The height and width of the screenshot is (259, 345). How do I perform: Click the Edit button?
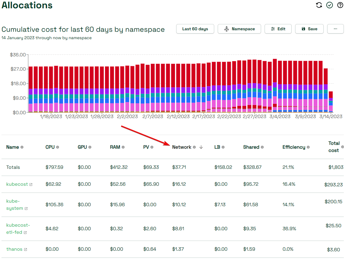point(278,29)
